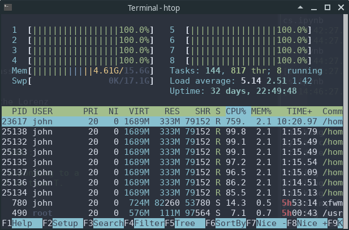Toggle F5 Tree view
The image size is (349, 230).
[185, 223]
